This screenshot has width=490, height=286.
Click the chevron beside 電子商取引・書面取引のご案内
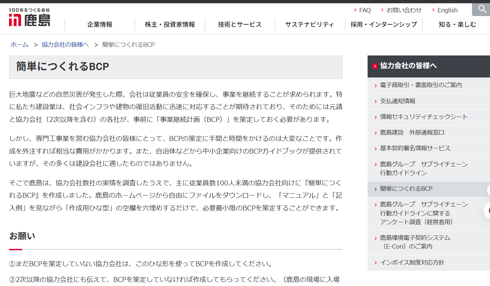tap(376, 86)
